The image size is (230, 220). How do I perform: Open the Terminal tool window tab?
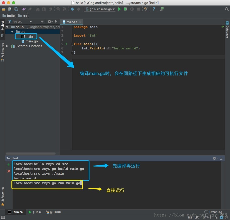click(x=16, y=212)
